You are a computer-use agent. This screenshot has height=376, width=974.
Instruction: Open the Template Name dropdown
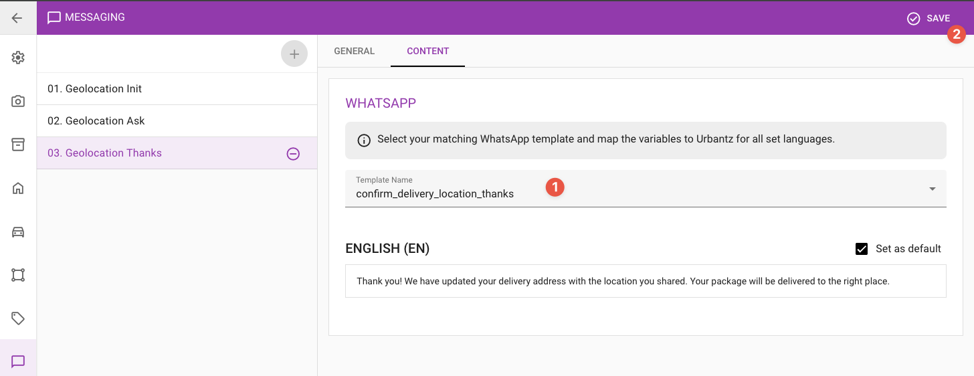pos(646,189)
